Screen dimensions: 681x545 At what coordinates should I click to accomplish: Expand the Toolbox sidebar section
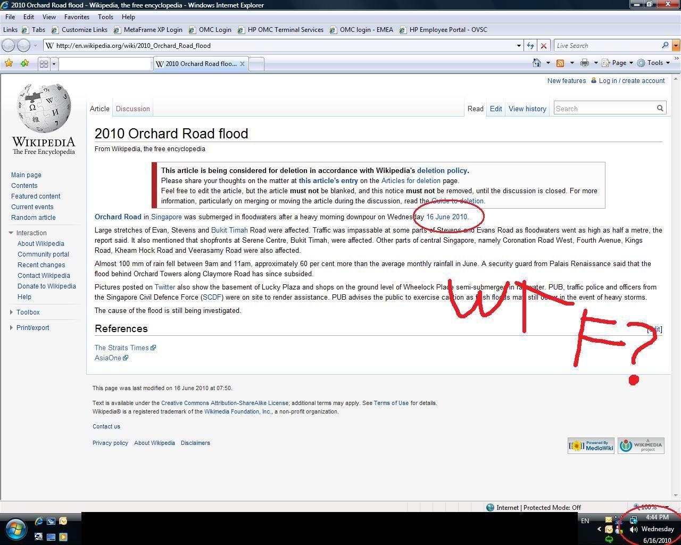coord(28,312)
